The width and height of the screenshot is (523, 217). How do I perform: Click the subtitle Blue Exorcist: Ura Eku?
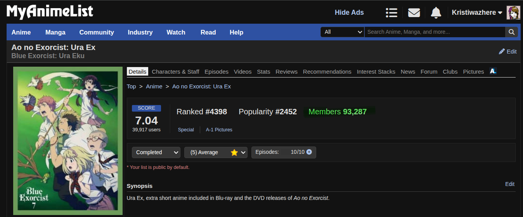48,56
